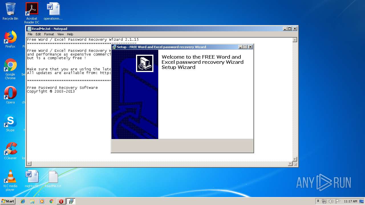
Task: Open the Notepad File menu
Action: [x=30, y=34]
